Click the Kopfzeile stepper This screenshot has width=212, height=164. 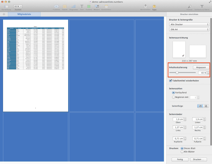click(x=185, y=139)
